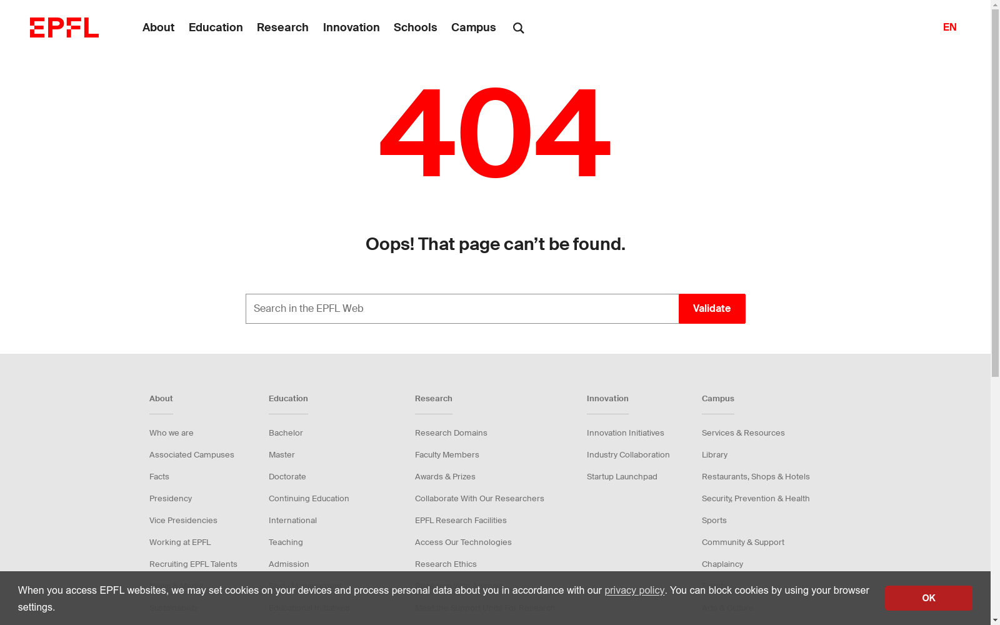Go to the Master page
The width and height of the screenshot is (1000, 625).
pos(282,455)
